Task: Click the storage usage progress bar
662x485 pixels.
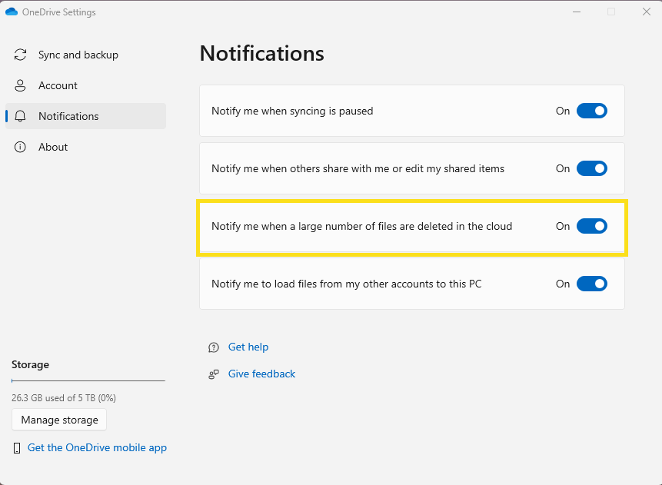Action: pyautogui.click(x=88, y=380)
